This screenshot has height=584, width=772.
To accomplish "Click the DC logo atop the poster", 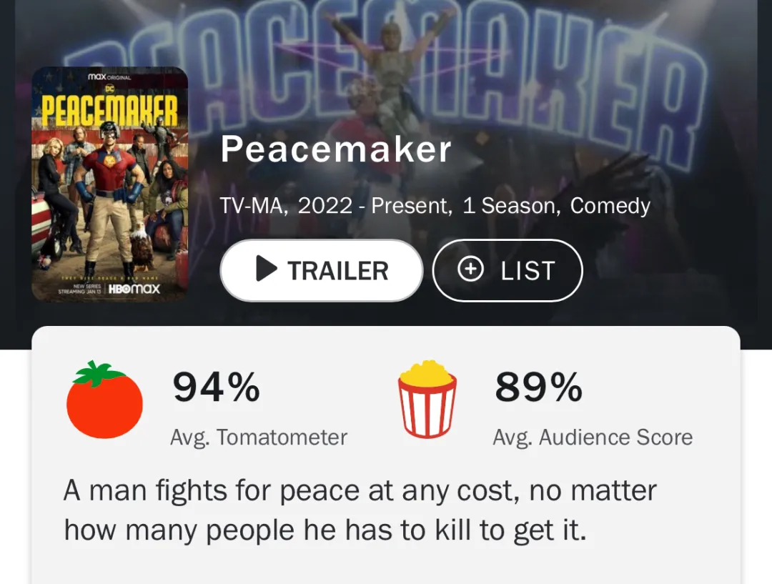I will [x=109, y=87].
